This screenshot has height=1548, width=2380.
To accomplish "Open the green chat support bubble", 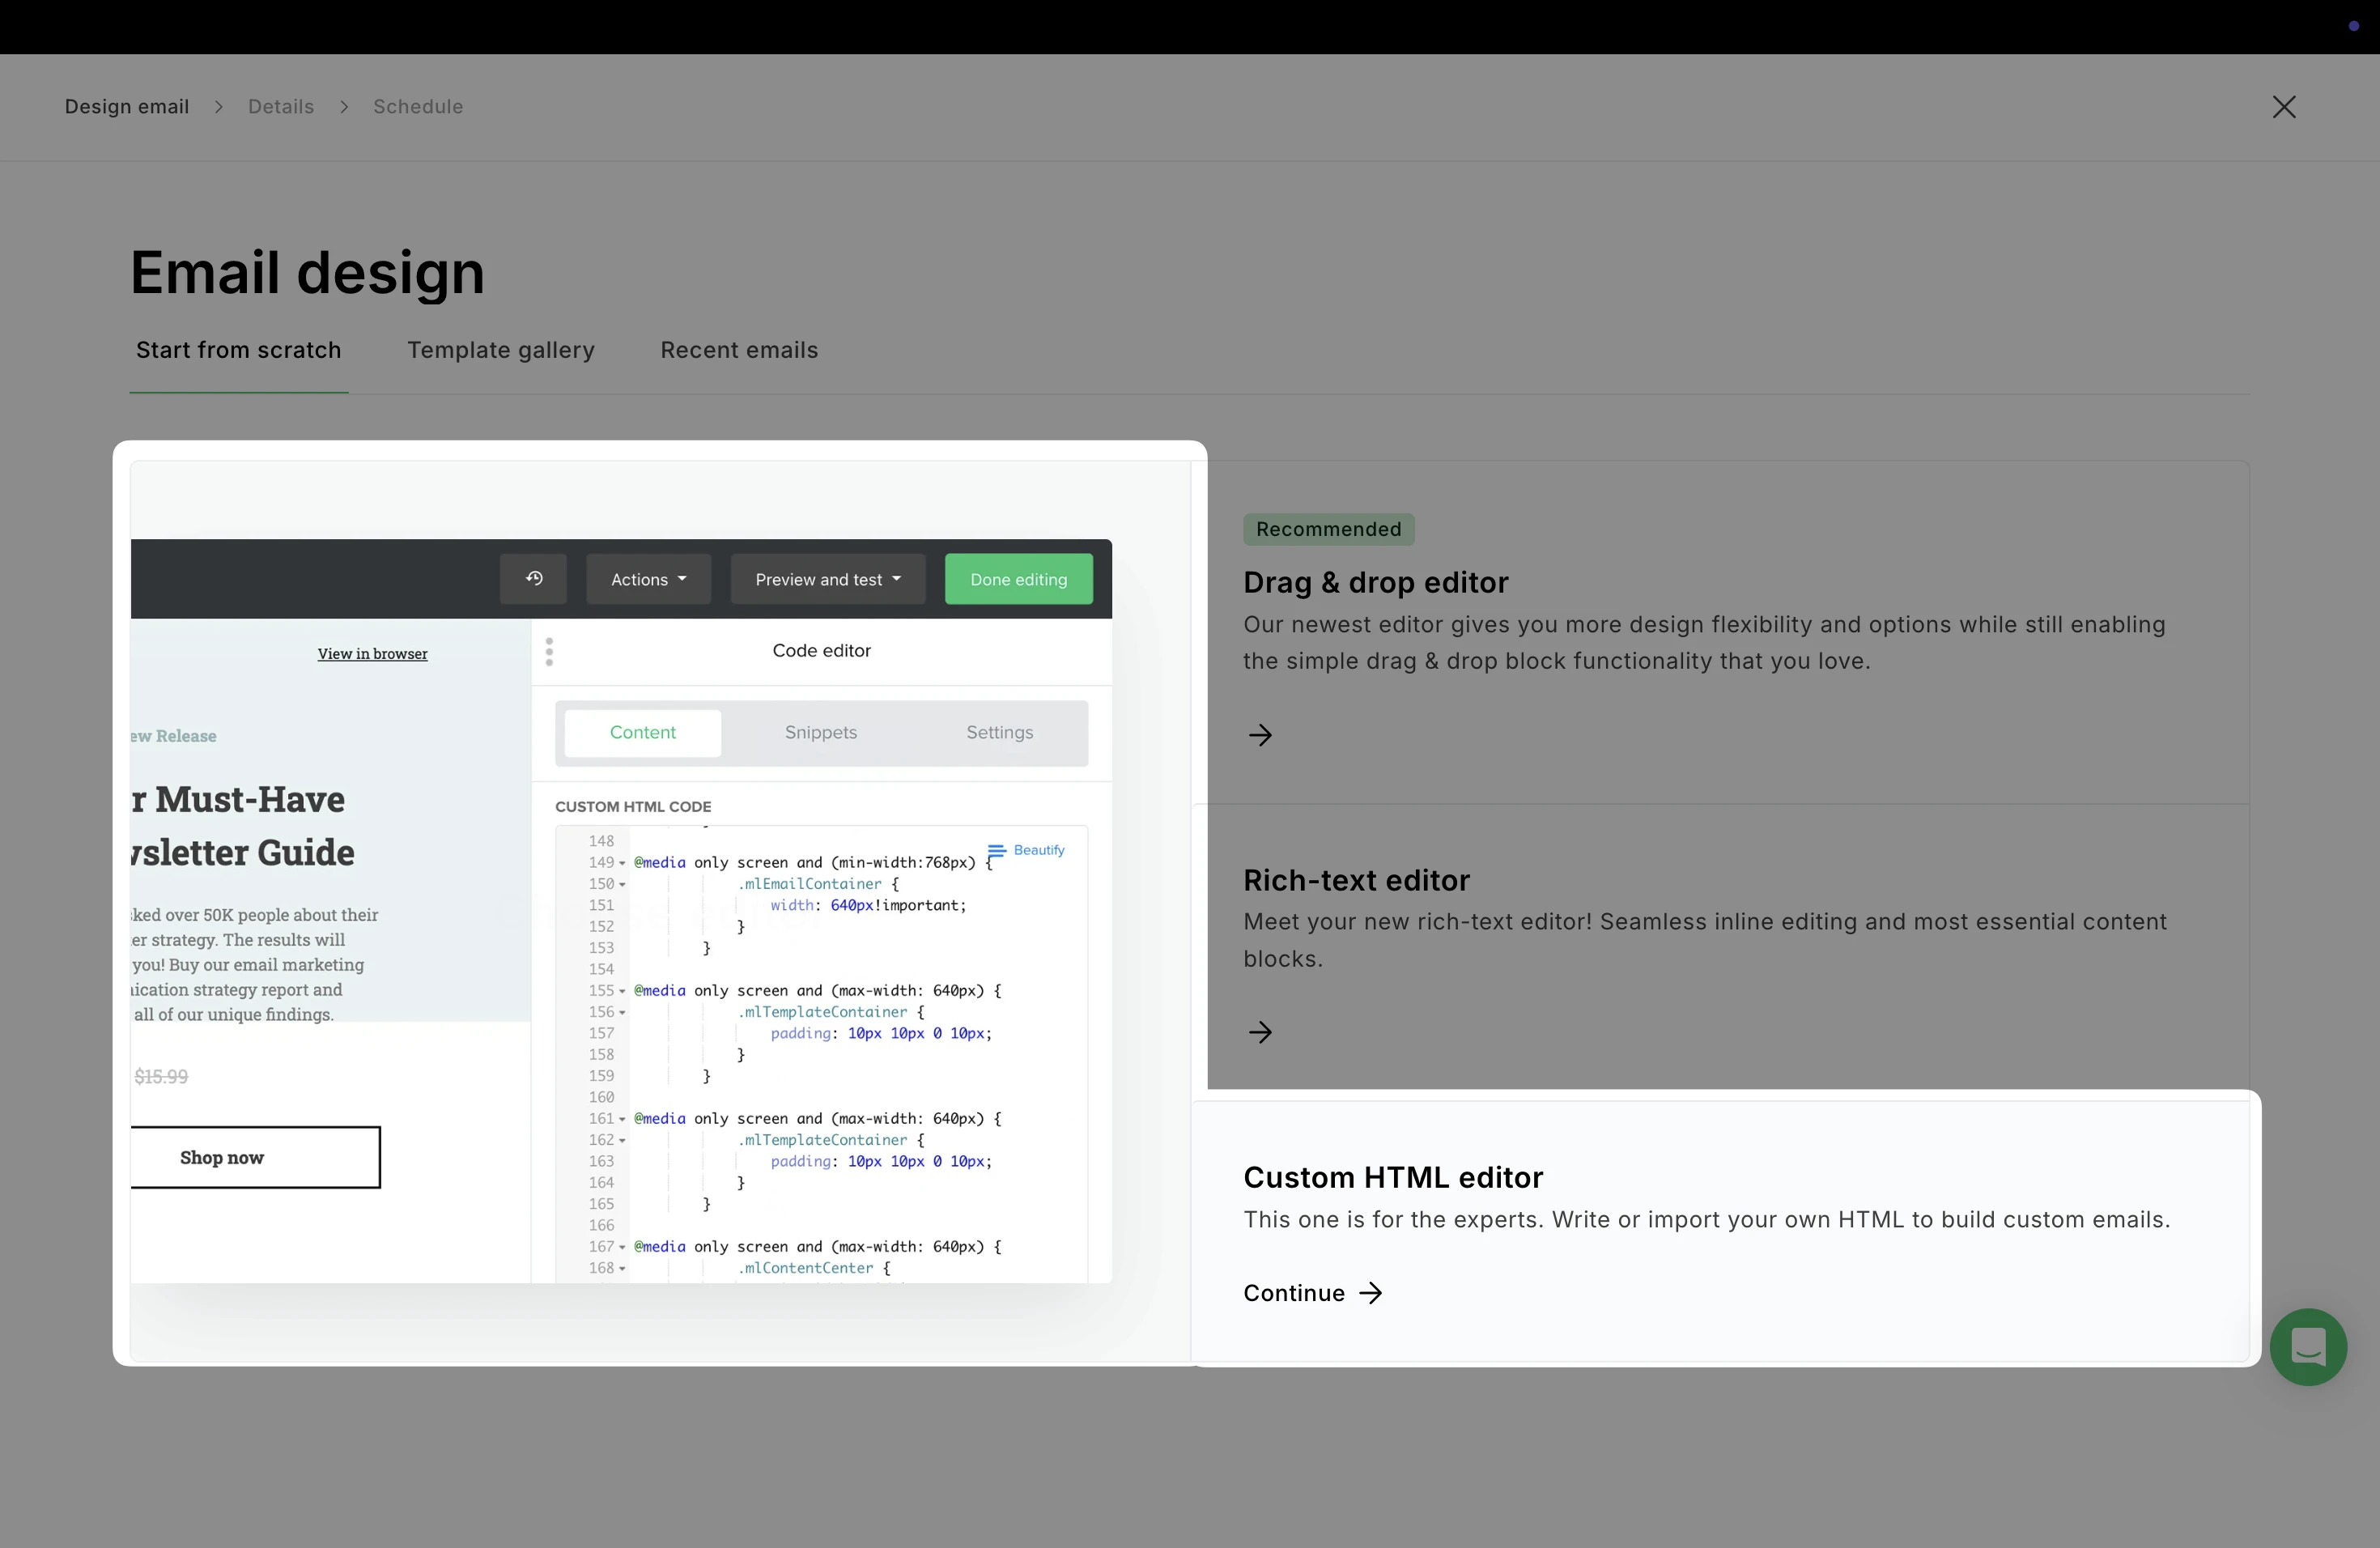I will click(x=2307, y=1346).
